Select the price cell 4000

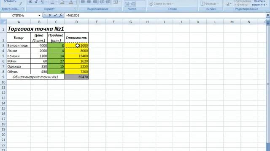tap(39, 45)
